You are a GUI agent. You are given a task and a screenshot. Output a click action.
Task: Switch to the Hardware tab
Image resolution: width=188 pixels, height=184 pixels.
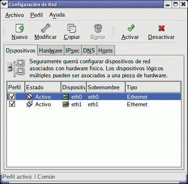point(51,50)
